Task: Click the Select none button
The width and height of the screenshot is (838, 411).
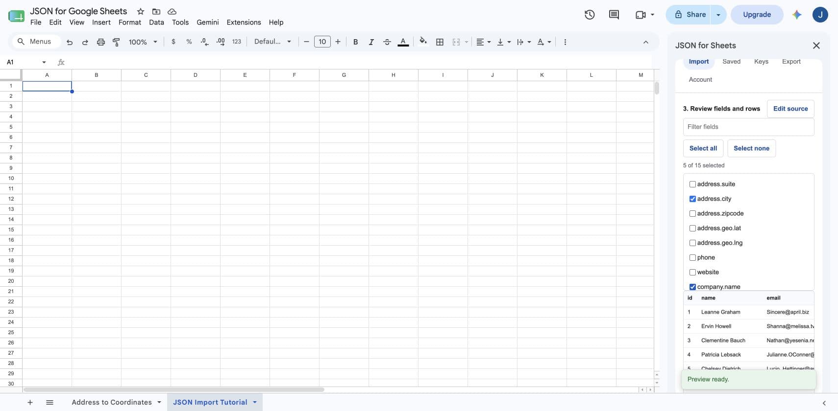Action: tap(751, 148)
